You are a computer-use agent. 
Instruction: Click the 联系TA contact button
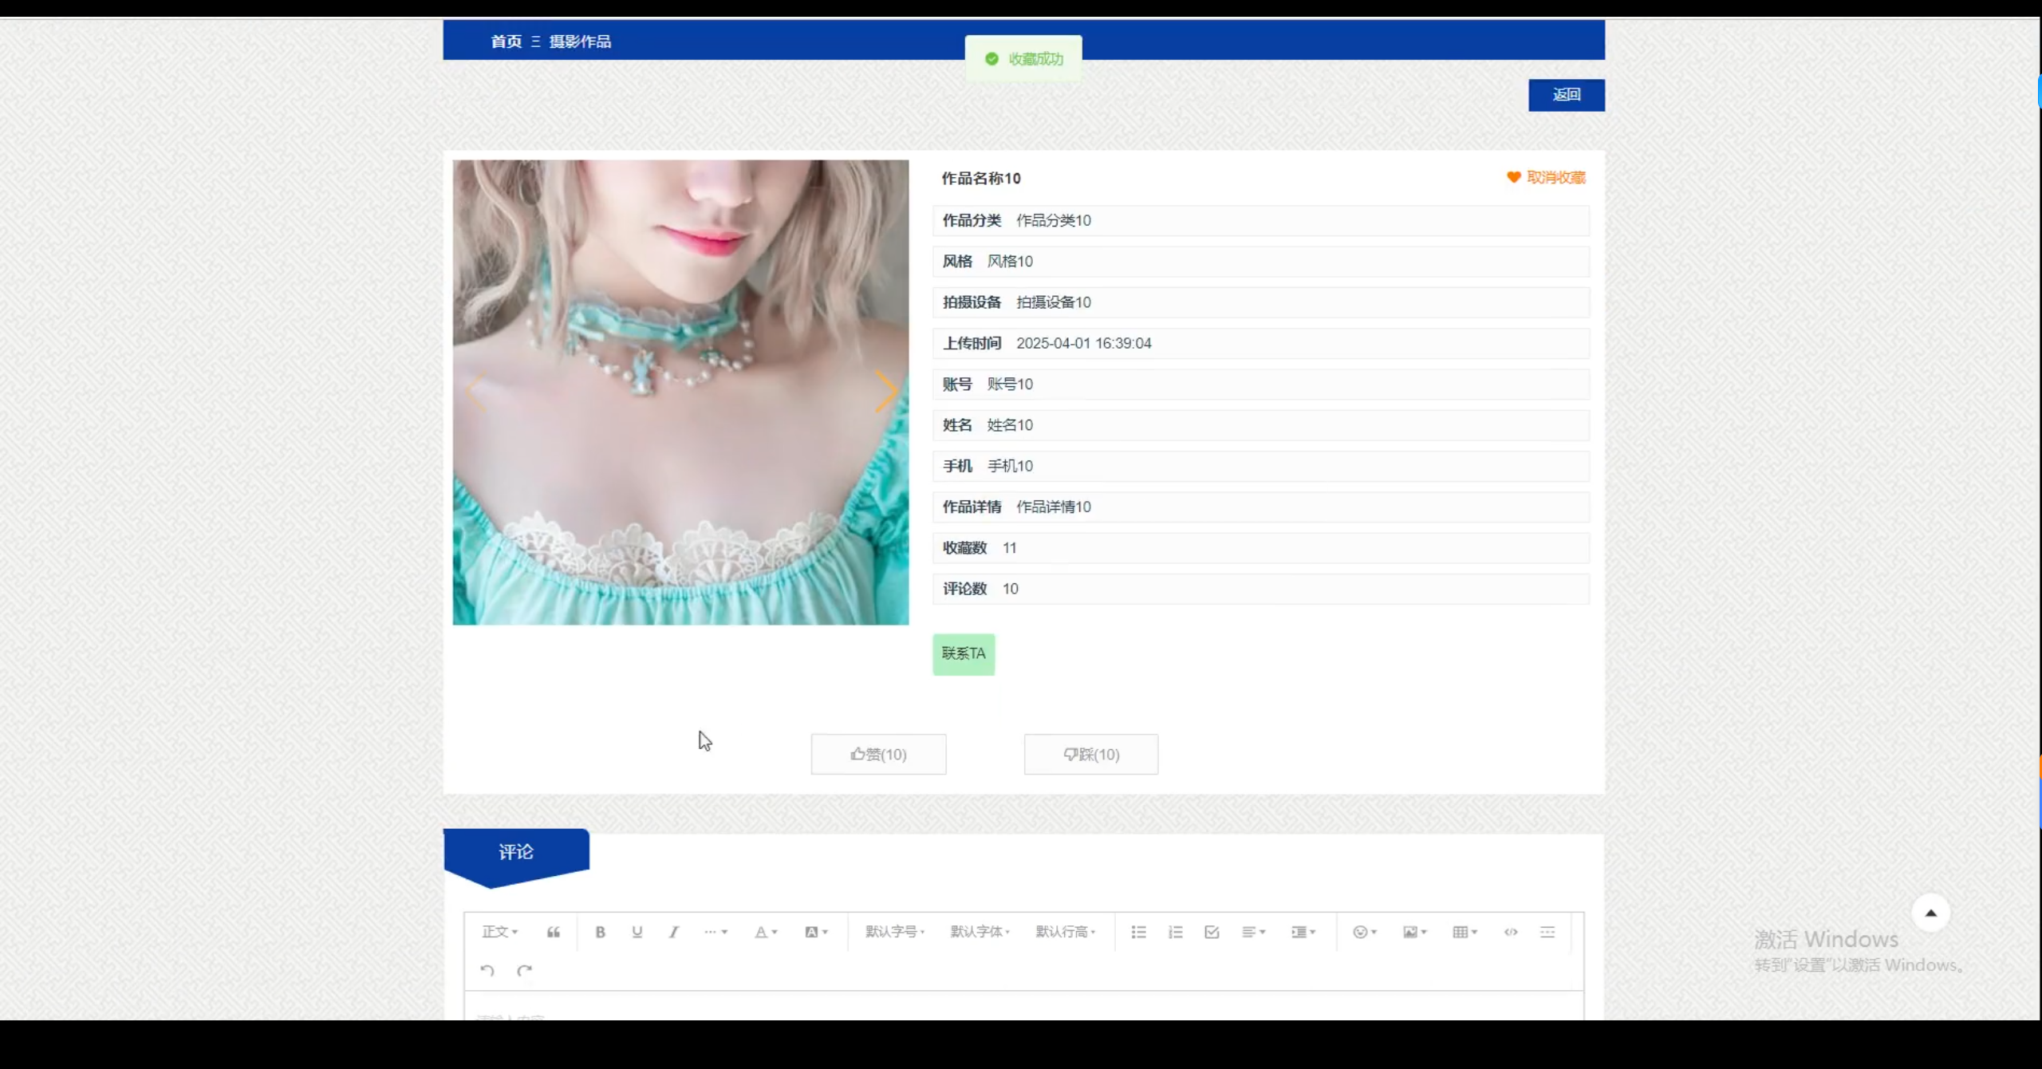pos(963,654)
